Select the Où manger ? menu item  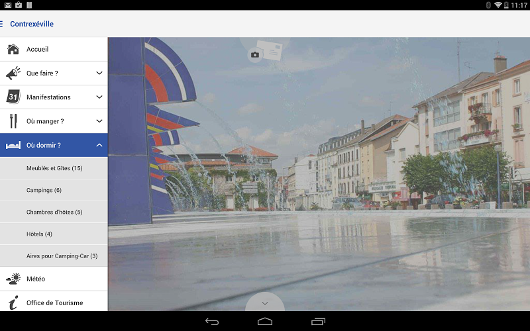click(54, 121)
